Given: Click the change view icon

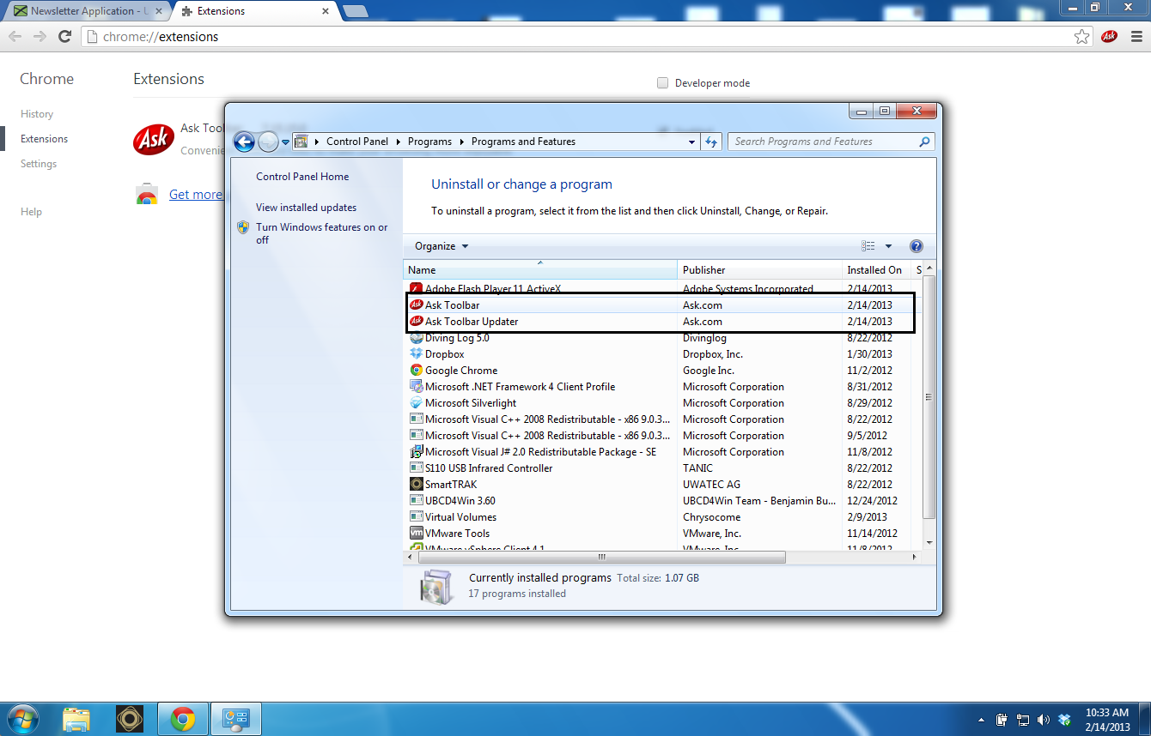Looking at the screenshot, I should click(868, 246).
